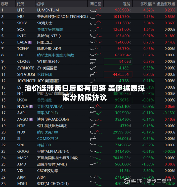Click the -0.15% after-hours change for AAPL
The width and height of the screenshot is (177, 187).
[169, 113]
